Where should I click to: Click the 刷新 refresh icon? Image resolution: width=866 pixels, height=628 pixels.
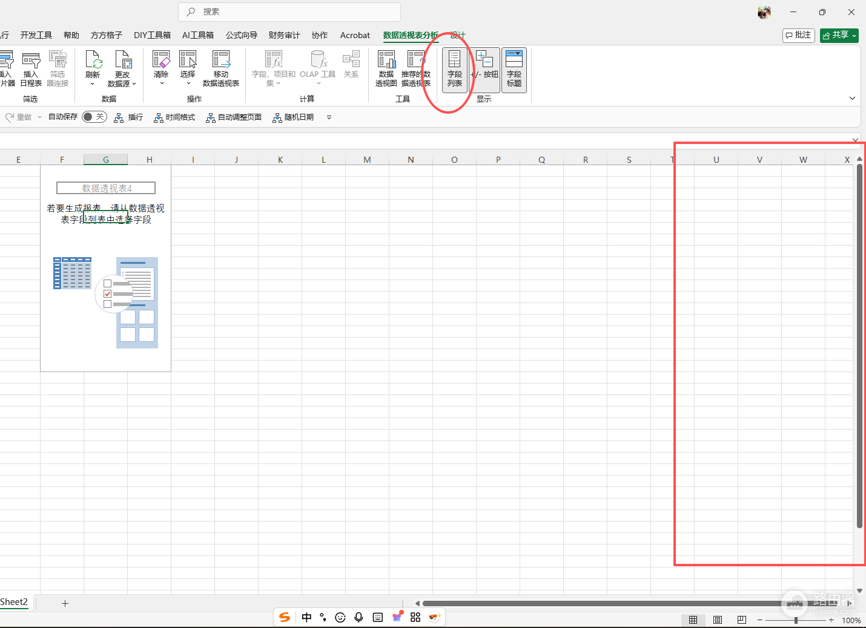(x=93, y=68)
